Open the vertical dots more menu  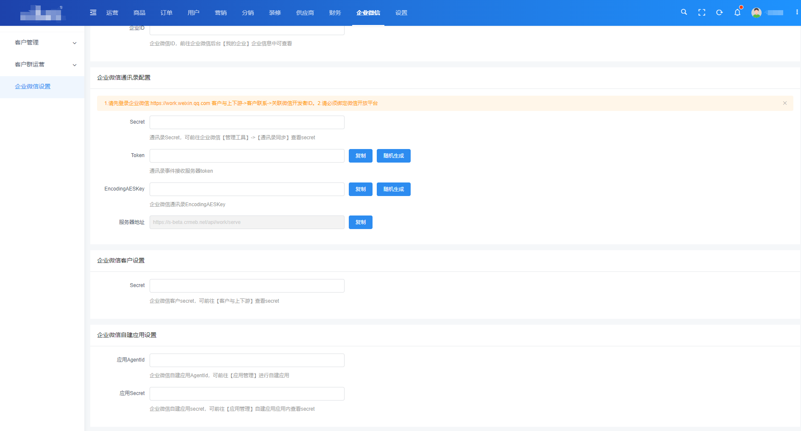click(x=797, y=12)
